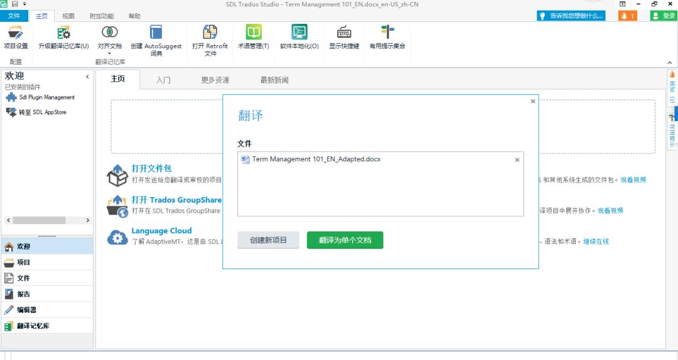
Task: Show keyboard shortcuts (显示快捷键) icon
Action: 344,33
